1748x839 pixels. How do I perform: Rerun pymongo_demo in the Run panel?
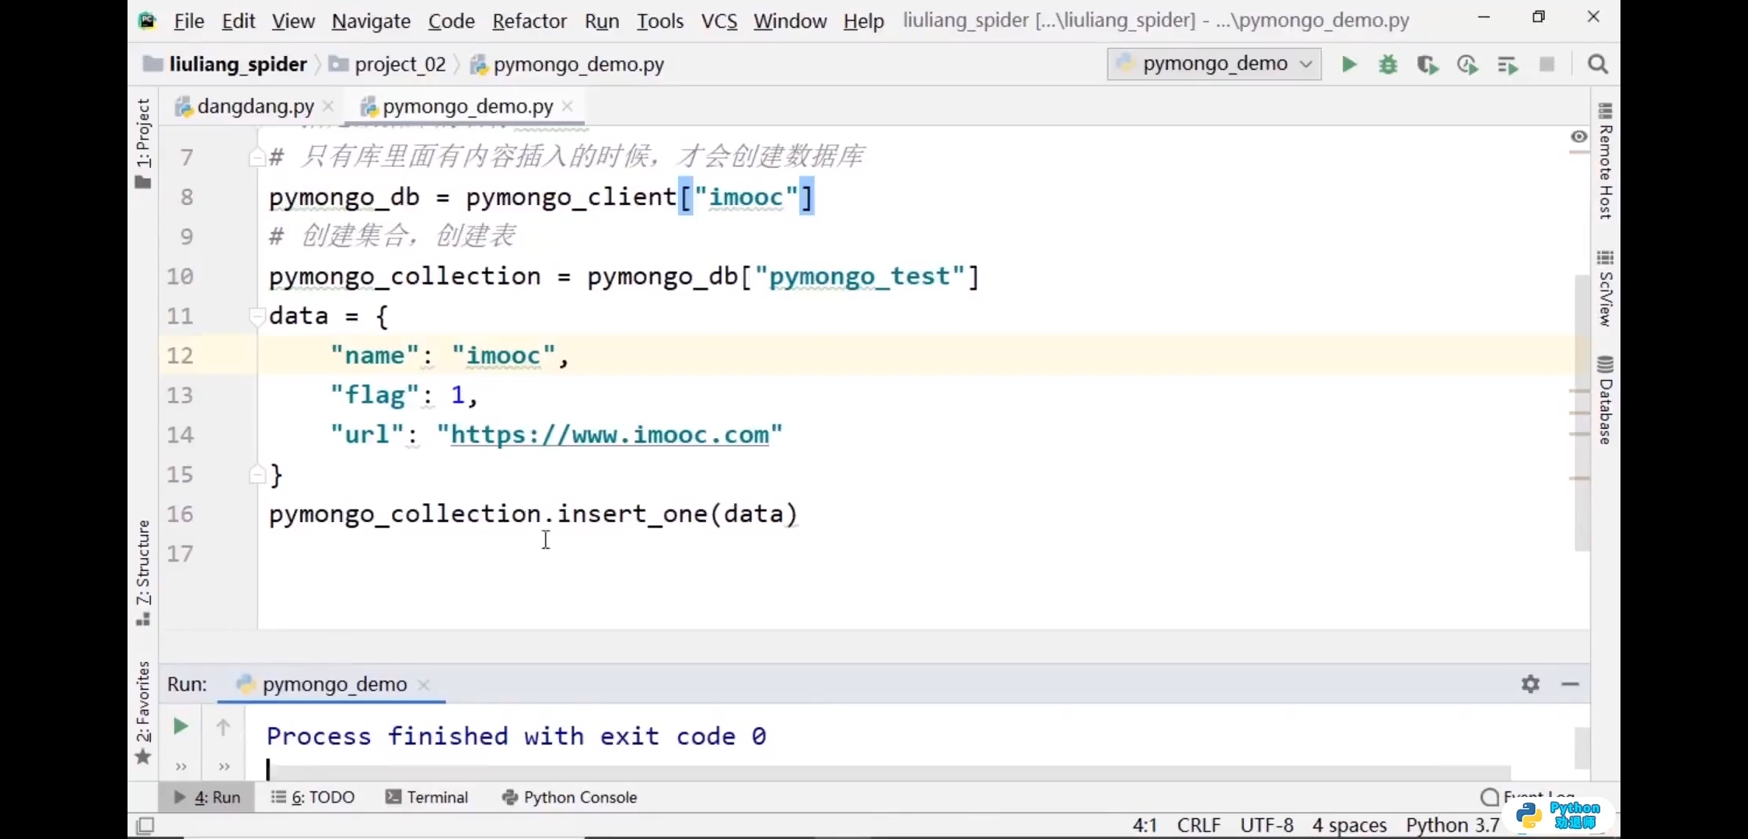tap(180, 726)
